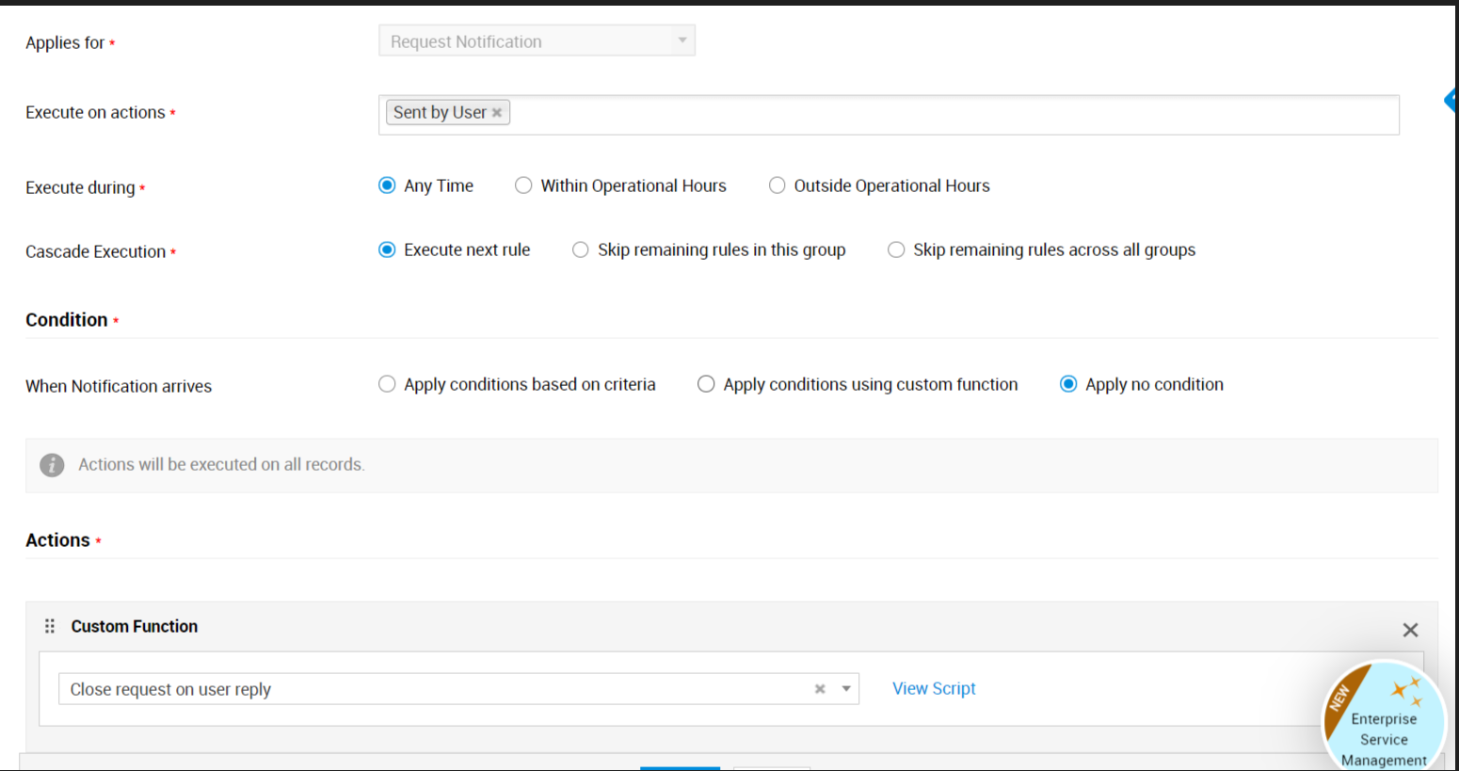The height and width of the screenshot is (771, 1459).
Task: Enable Apply conditions based on criteria
Action: (387, 384)
